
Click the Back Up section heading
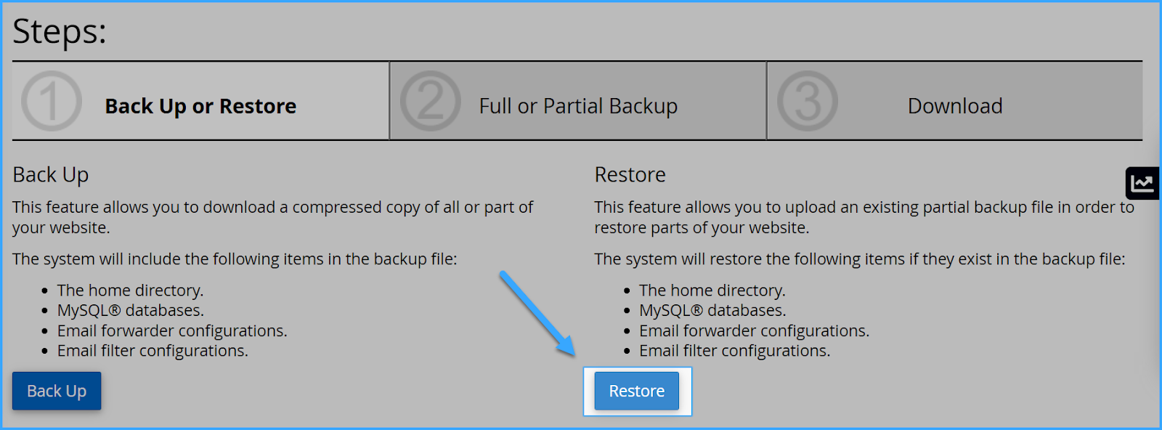51,175
